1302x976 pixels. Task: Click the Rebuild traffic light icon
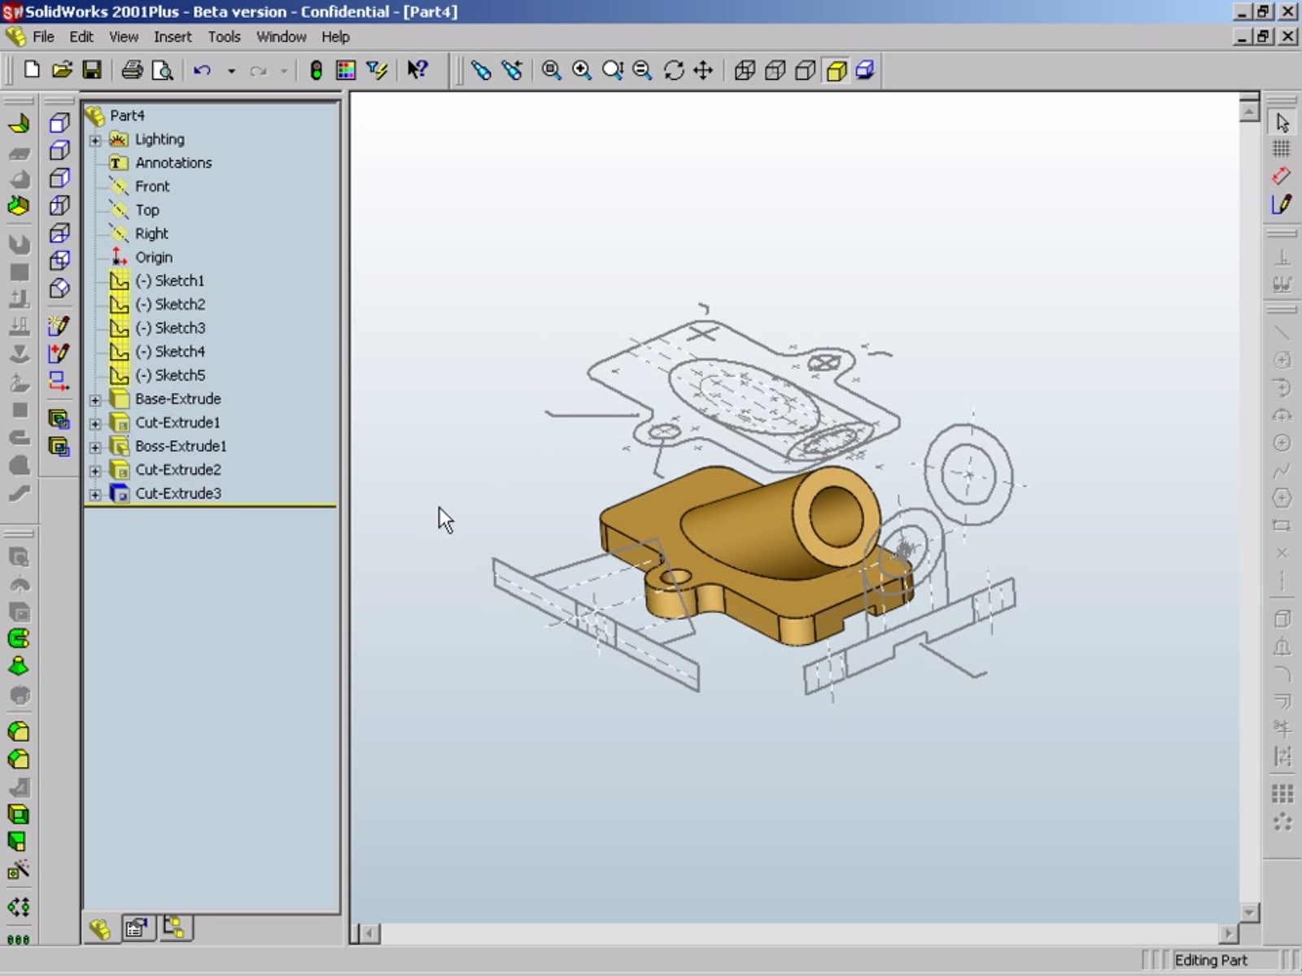[x=316, y=70]
